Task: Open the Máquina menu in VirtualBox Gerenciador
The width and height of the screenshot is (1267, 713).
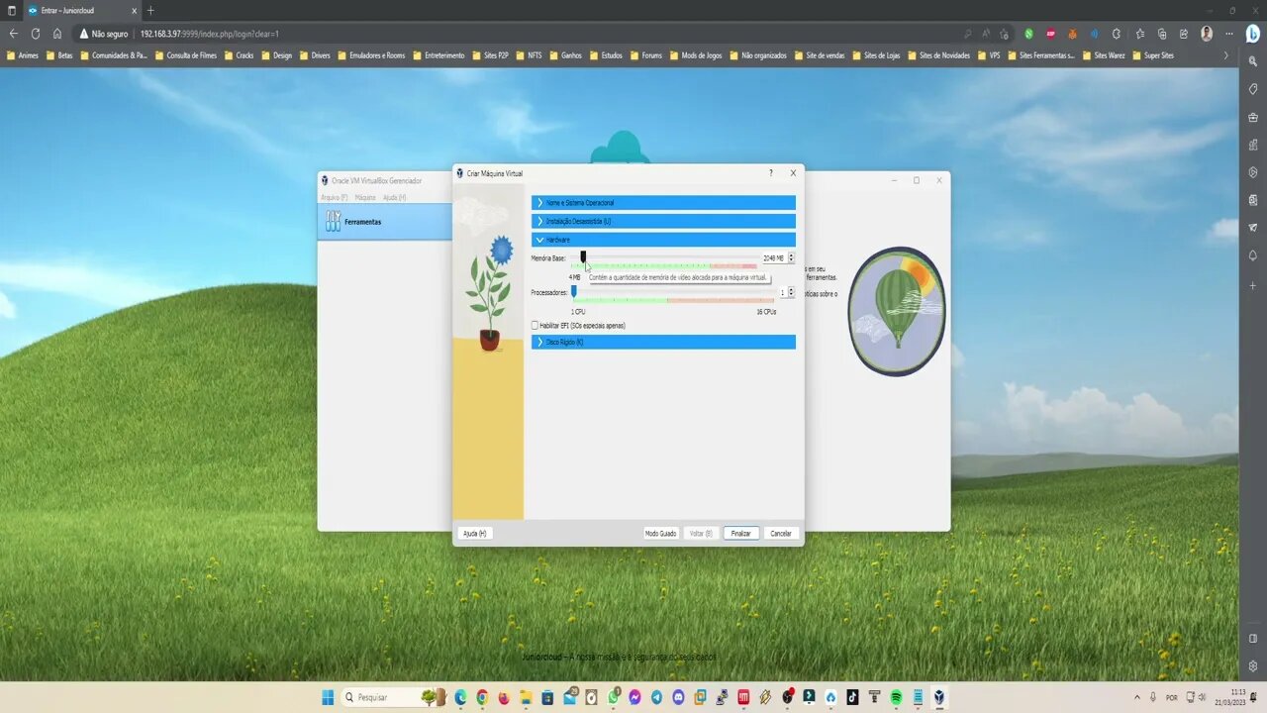Action: [x=365, y=197]
